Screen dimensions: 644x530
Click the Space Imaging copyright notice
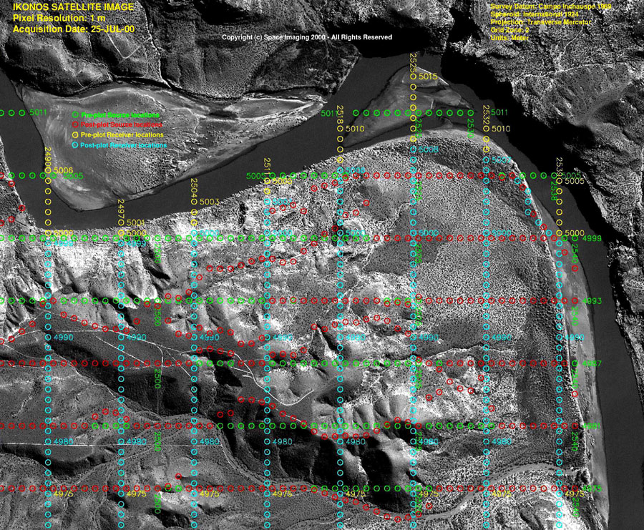click(307, 37)
